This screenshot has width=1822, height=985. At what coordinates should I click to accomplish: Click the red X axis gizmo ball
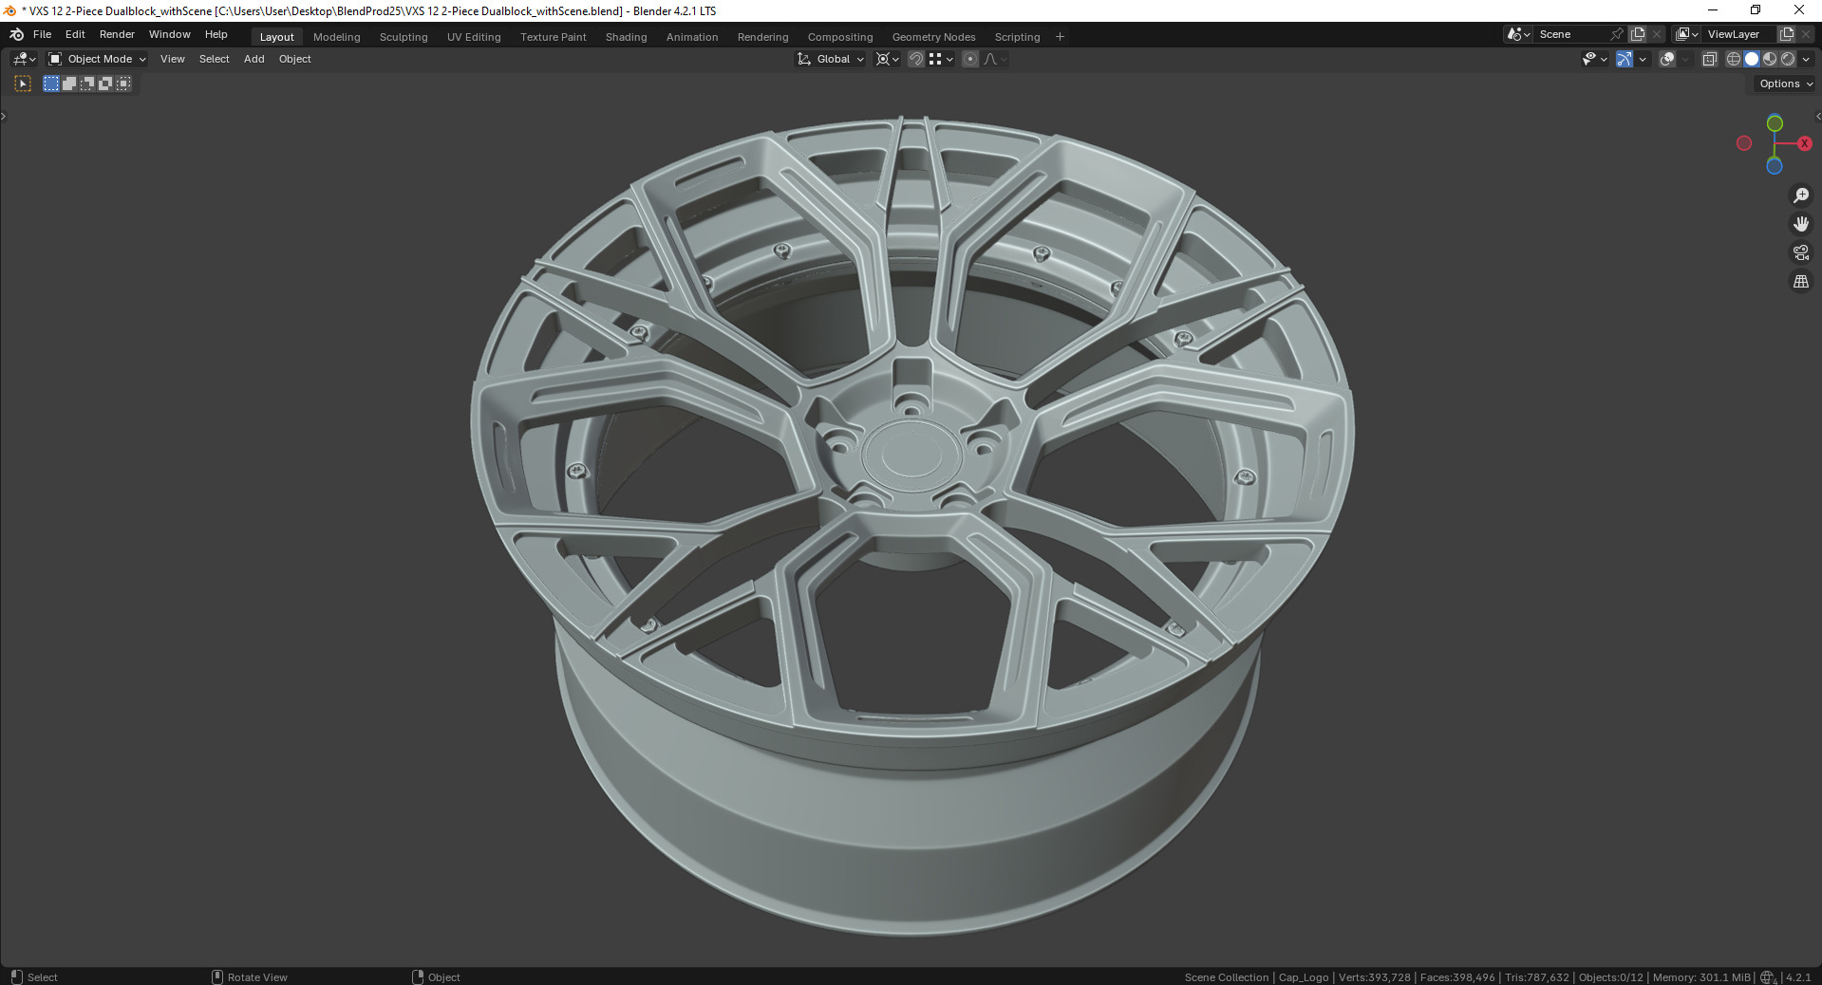1804,143
